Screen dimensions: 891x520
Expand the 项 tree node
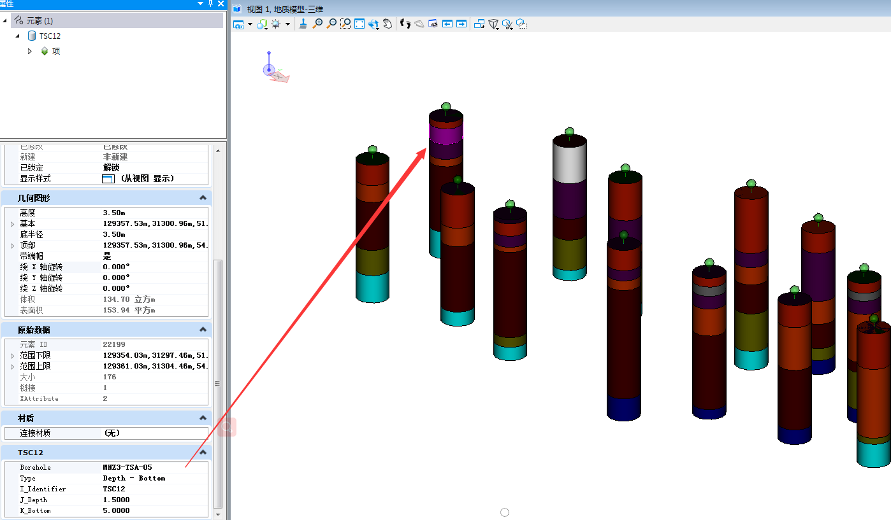(x=29, y=51)
